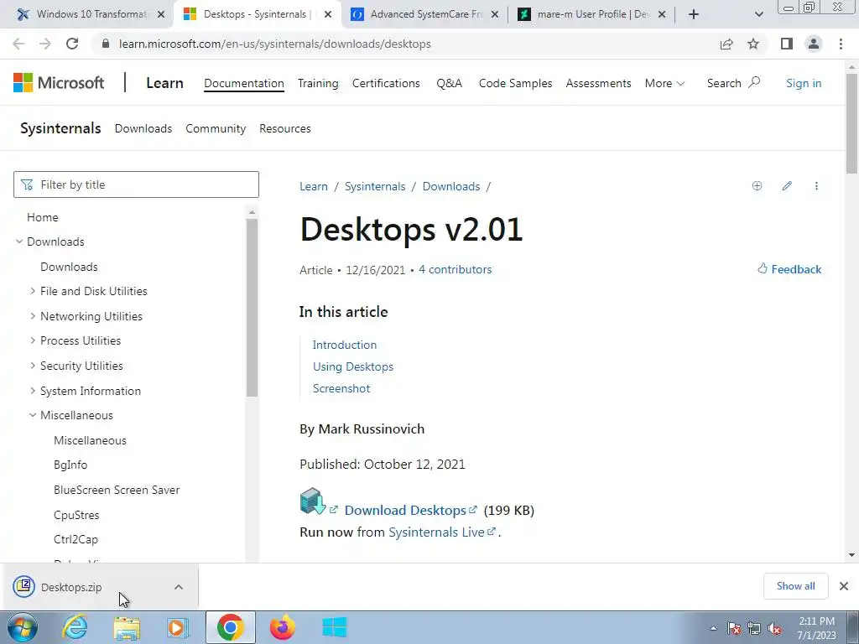This screenshot has height=644, width=859.
Task: Click the Desktops.zip file icon
Action: coord(24,586)
